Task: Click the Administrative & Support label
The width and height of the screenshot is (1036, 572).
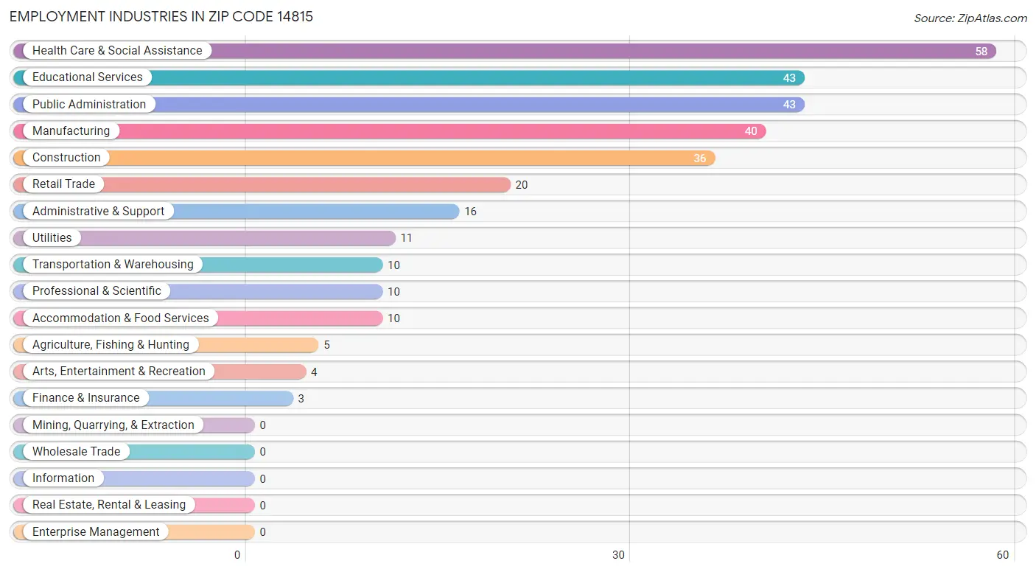Action: pyautogui.click(x=98, y=212)
